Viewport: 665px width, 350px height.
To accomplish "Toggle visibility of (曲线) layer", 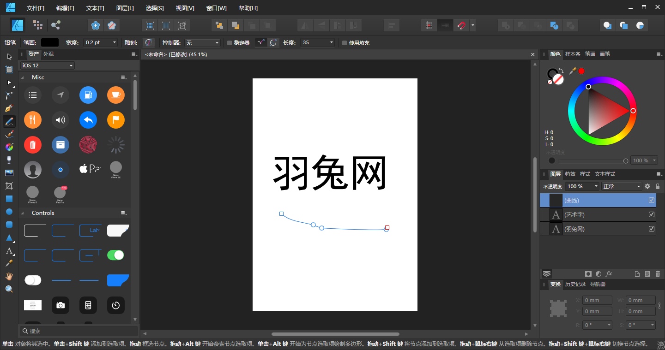I will click(652, 200).
